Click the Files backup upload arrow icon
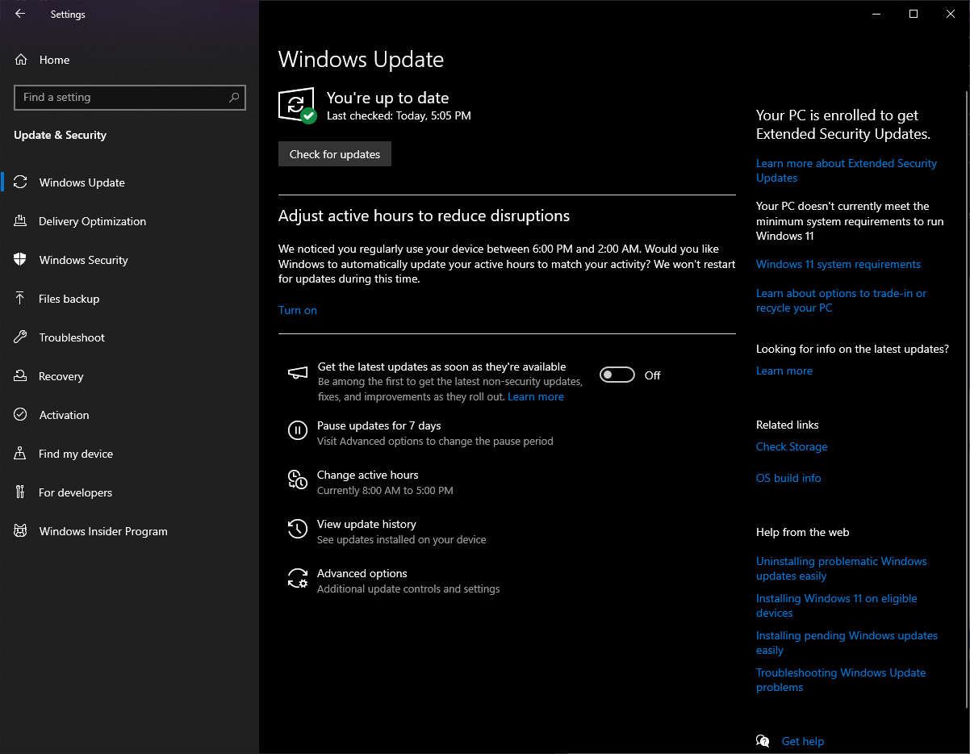Image resolution: width=970 pixels, height=754 pixels. [21, 299]
